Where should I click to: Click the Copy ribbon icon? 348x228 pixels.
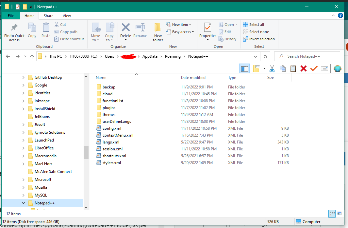click(x=32, y=28)
